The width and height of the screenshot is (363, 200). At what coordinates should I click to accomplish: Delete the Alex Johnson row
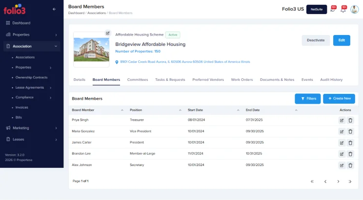tap(350, 165)
